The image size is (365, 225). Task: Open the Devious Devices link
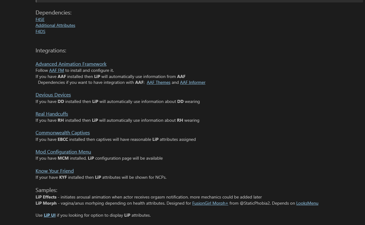53,95
